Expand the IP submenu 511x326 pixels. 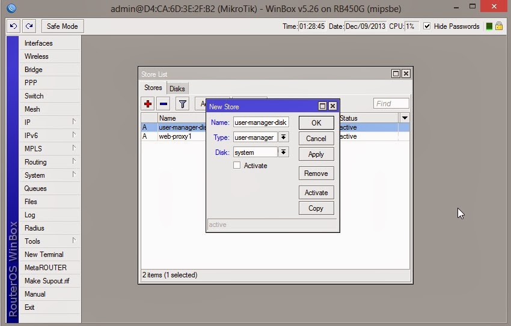click(x=49, y=122)
